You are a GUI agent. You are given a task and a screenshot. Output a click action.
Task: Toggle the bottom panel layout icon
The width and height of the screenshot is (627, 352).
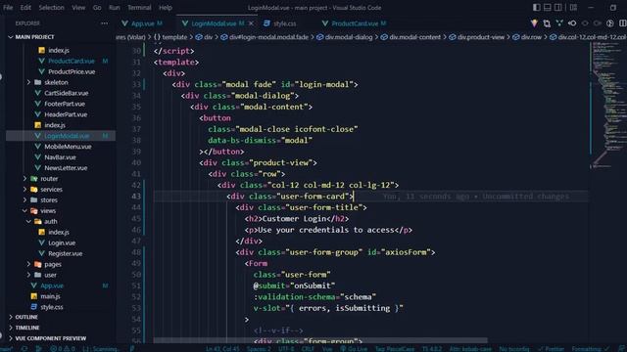547,7
